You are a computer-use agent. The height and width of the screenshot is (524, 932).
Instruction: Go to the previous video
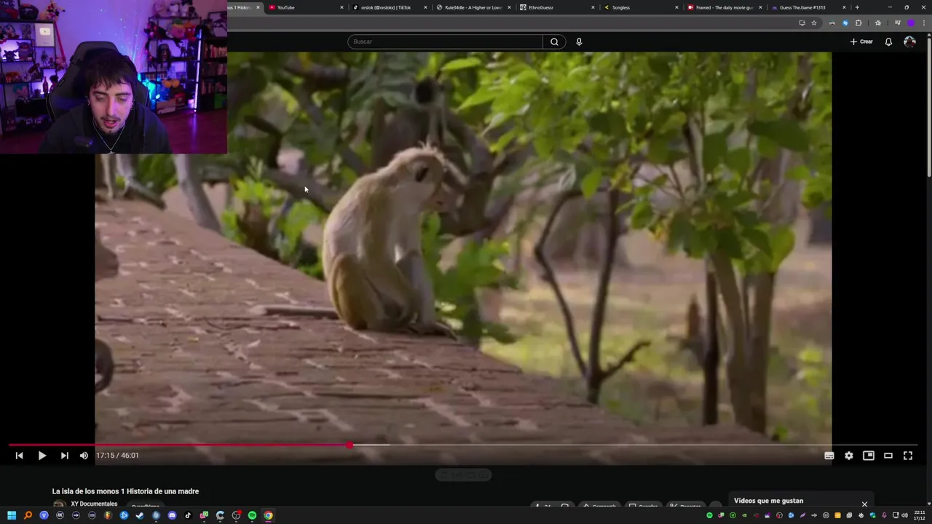pos(19,456)
